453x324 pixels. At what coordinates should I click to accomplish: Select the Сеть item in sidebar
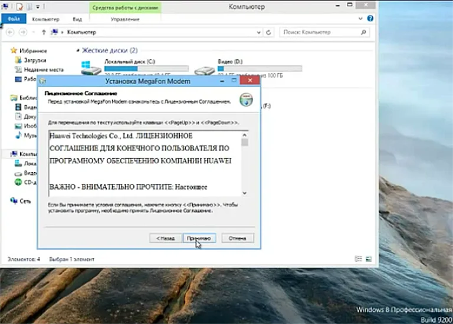coord(25,201)
